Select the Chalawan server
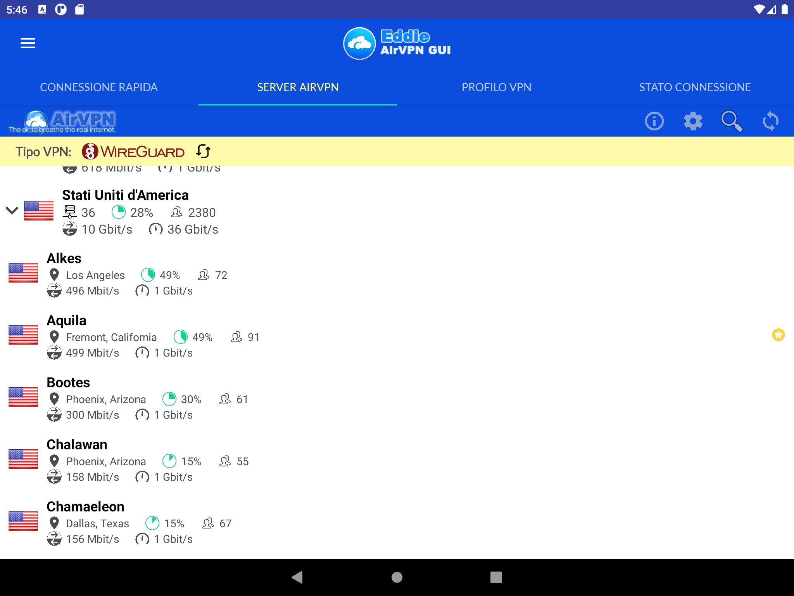Screen dimensions: 794x596 click(397, 460)
